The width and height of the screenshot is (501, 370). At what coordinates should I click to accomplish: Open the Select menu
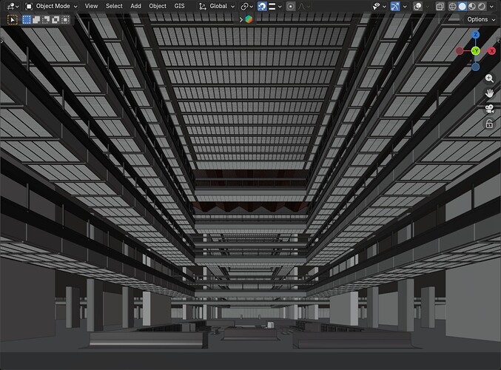(x=114, y=6)
